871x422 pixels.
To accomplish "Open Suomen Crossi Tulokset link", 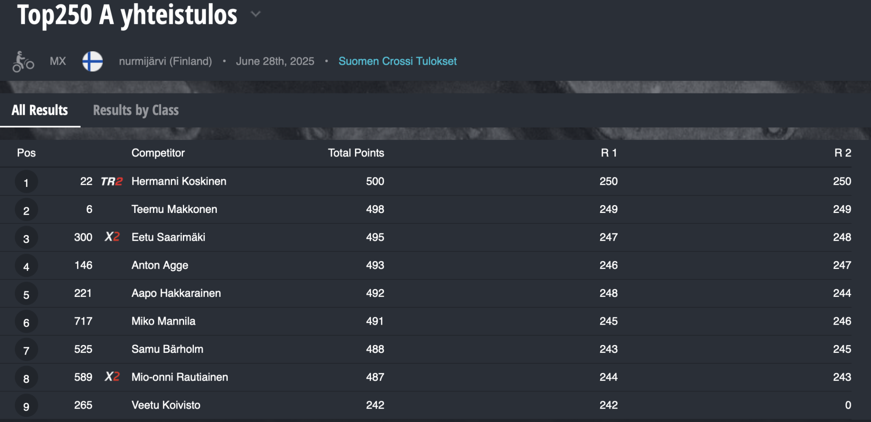I will tap(398, 61).
